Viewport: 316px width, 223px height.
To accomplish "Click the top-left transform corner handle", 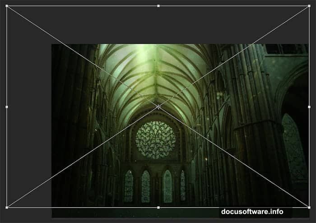I will pos(7,6).
